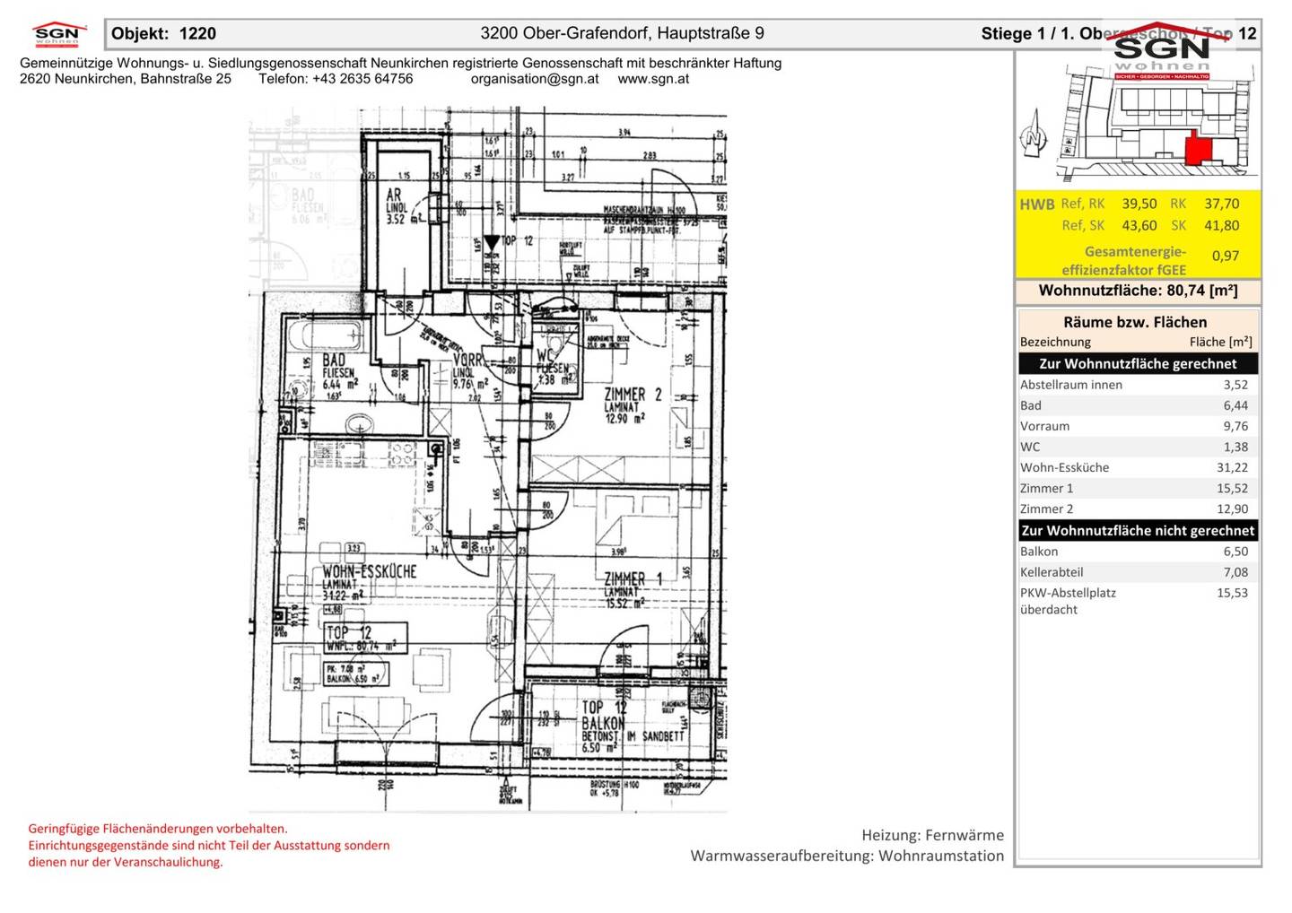The width and height of the screenshot is (1292, 913).
Task: Select 'Bad' row in rooms table
Action: (1138, 405)
